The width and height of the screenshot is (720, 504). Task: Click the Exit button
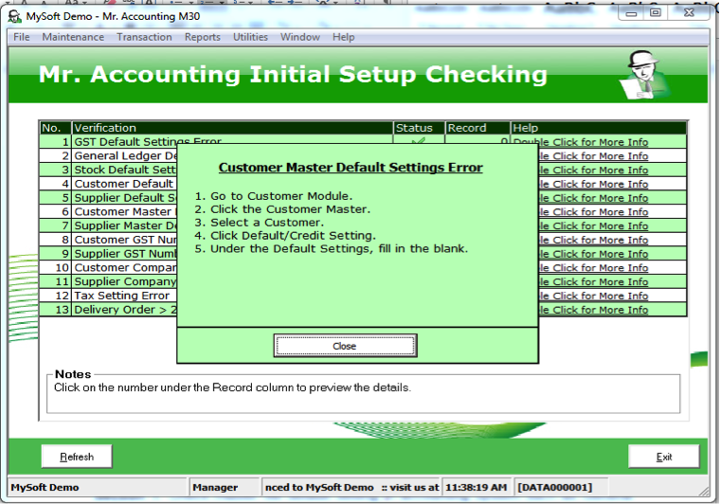[x=664, y=457]
